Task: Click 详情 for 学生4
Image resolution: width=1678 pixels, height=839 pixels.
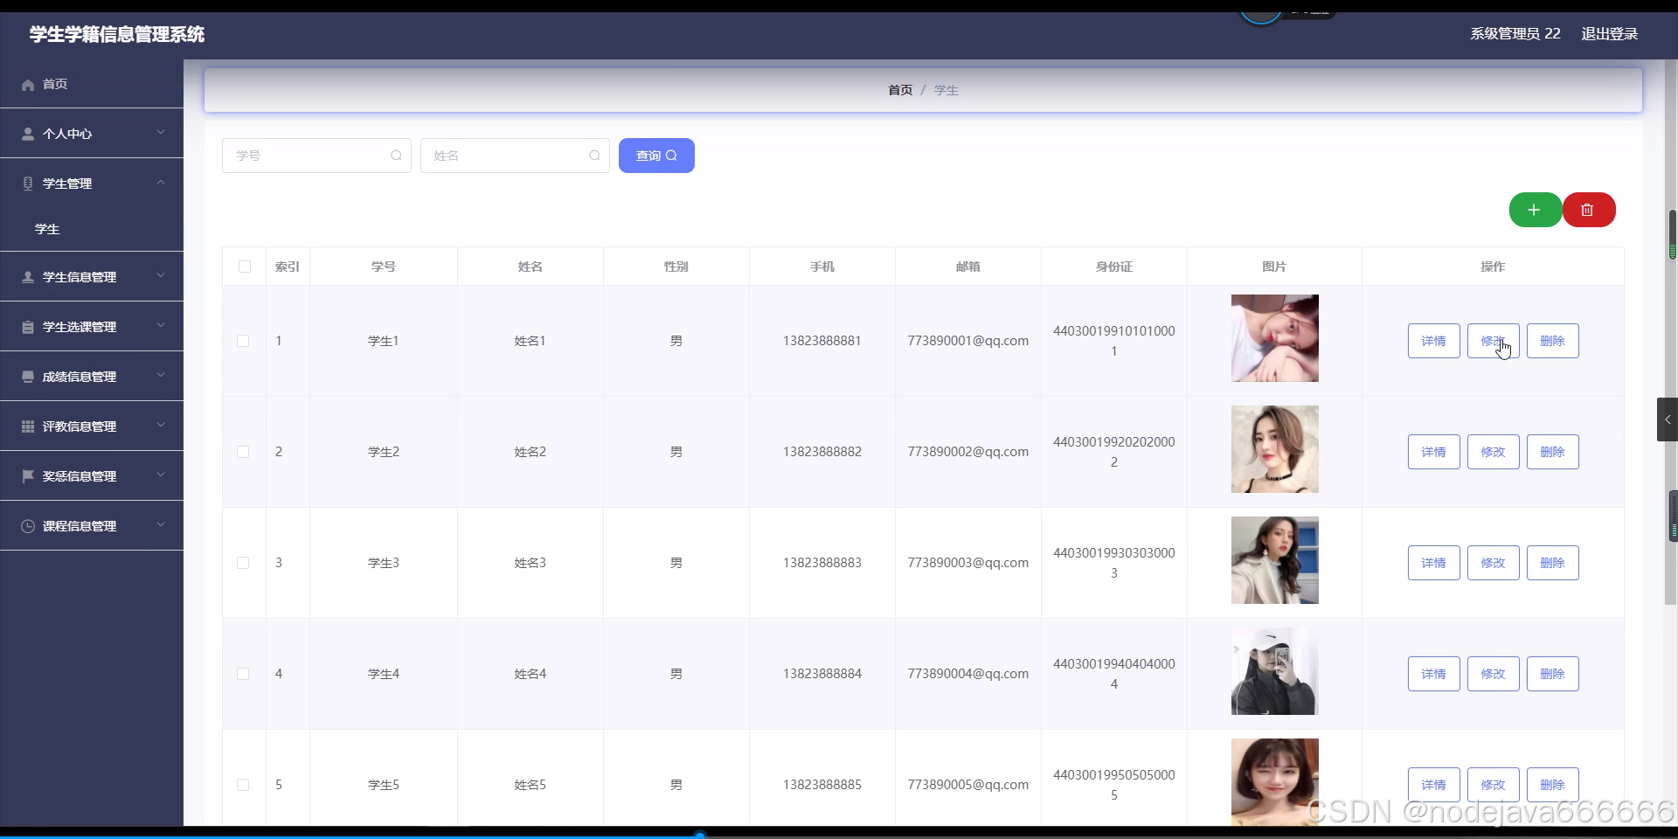Action: (x=1433, y=674)
